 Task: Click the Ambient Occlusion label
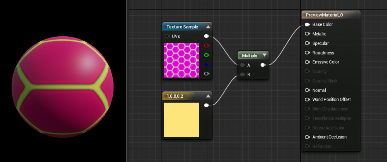click(x=329, y=137)
